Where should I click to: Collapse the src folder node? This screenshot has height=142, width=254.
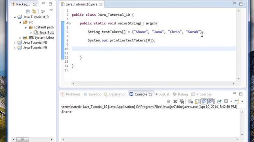[x=20, y=22]
